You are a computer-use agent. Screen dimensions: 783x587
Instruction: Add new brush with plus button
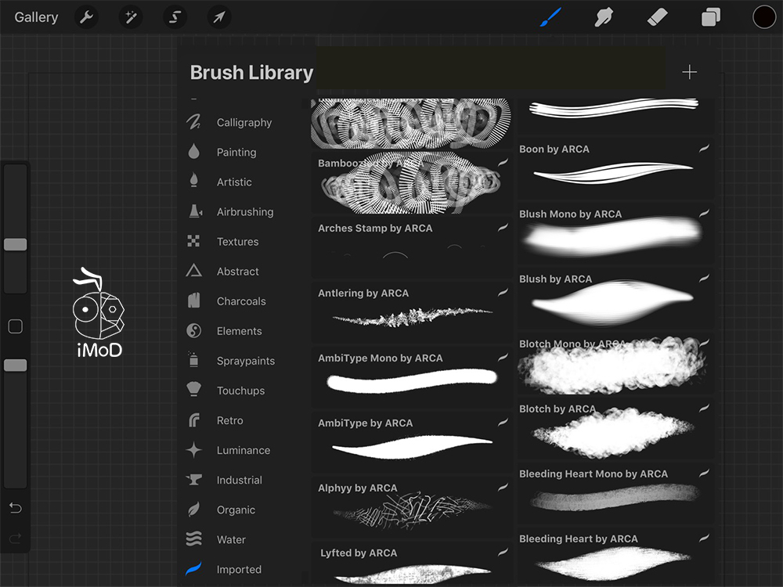(689, 72)
